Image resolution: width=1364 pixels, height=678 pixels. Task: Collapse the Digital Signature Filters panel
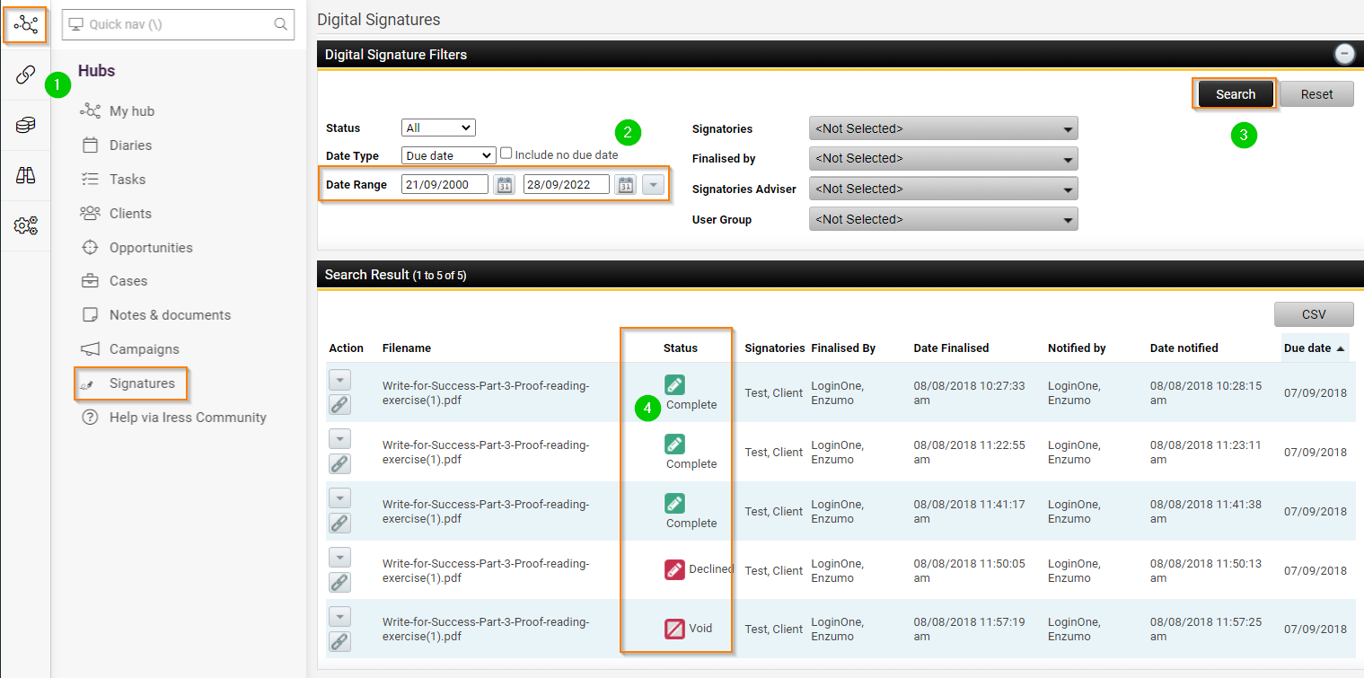(x=1344, y=54)
